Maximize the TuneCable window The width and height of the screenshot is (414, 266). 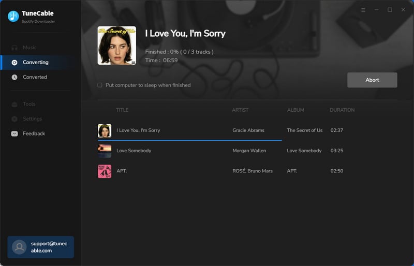pos(390,10)
